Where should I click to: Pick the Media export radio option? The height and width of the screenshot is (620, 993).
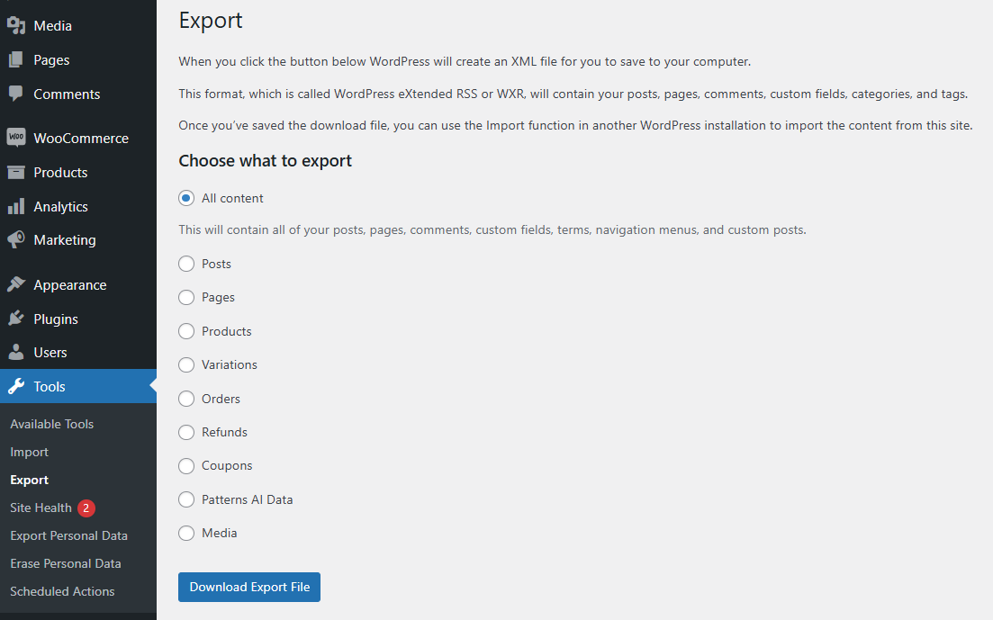[186, 534]
